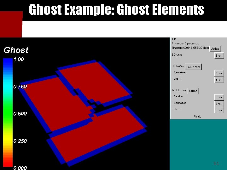Click the 0.000 legend value
Screen dimensions: 227x170
click(20, 168)
